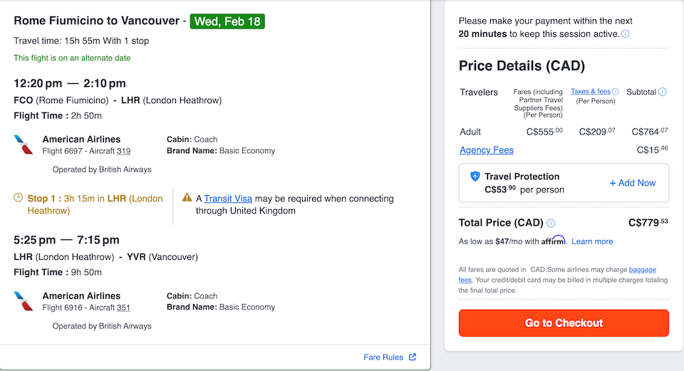Click aircraft code 319 for details
Viewport: 684px width, 371px height.
tap(123, 151)
